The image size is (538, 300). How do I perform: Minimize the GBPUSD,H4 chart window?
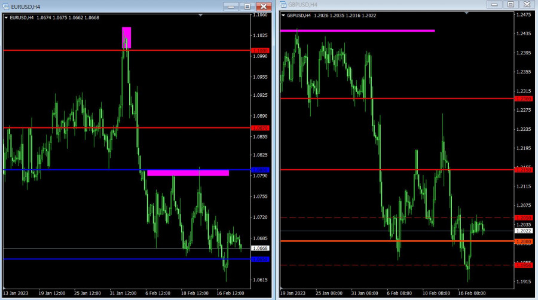coord(494,4)
